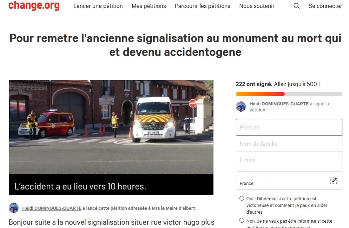This screenshot has height=228, width=349.
Task: Click the E-mail input field
Action: click(289, 160)
